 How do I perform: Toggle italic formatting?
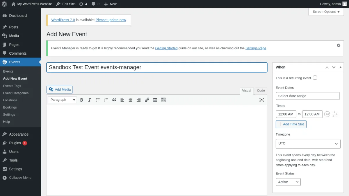point(90,100)
